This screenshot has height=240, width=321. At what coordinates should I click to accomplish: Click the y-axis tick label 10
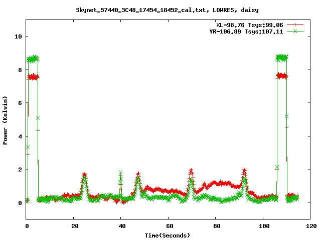(x=18, y=36)
